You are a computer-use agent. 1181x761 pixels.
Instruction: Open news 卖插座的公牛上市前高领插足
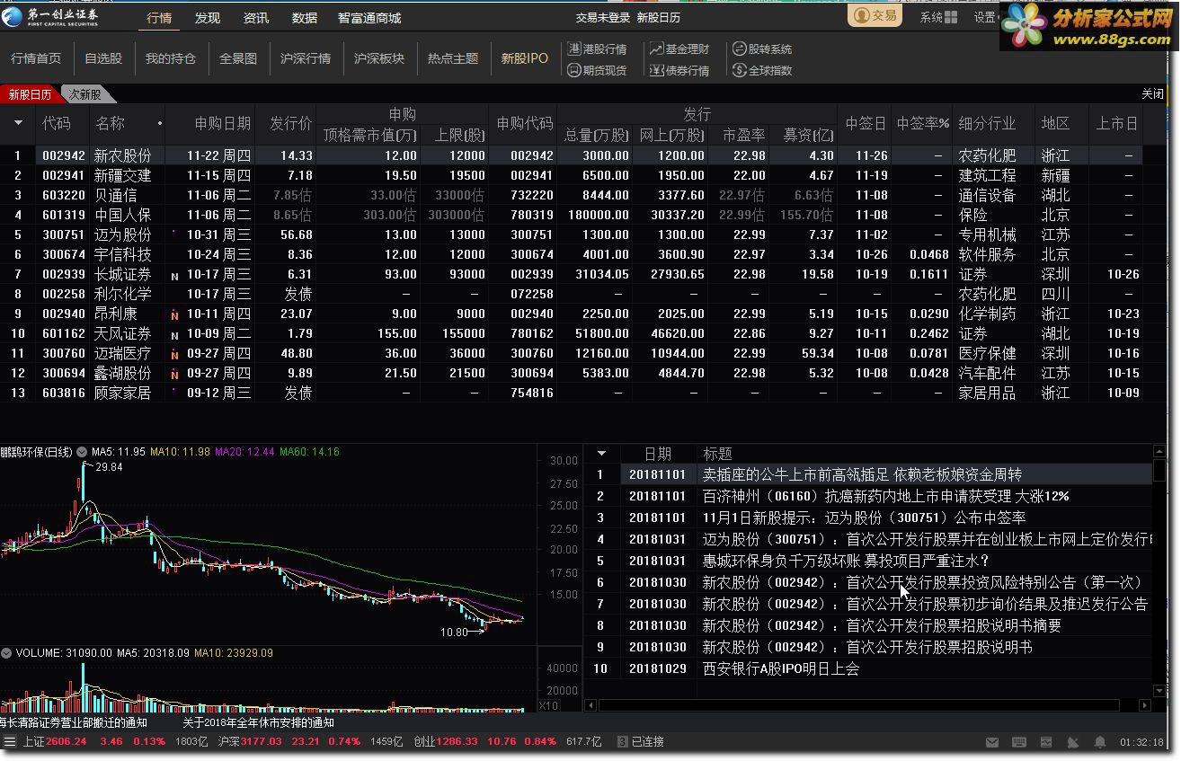tap(862, 474)
